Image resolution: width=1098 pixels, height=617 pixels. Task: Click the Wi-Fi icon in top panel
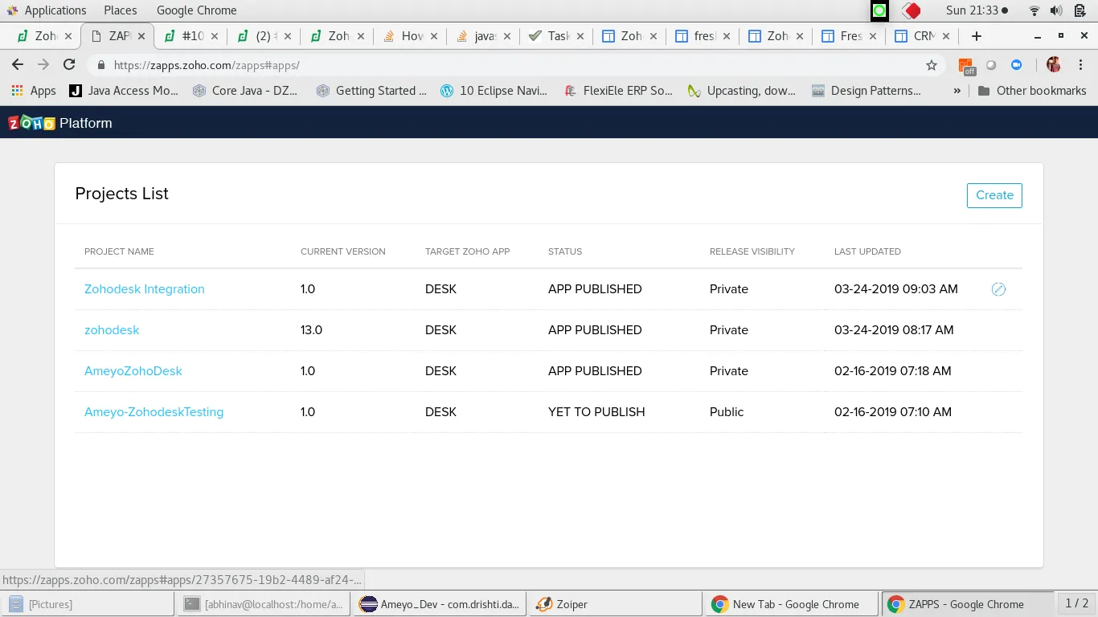coord(1034,10)
